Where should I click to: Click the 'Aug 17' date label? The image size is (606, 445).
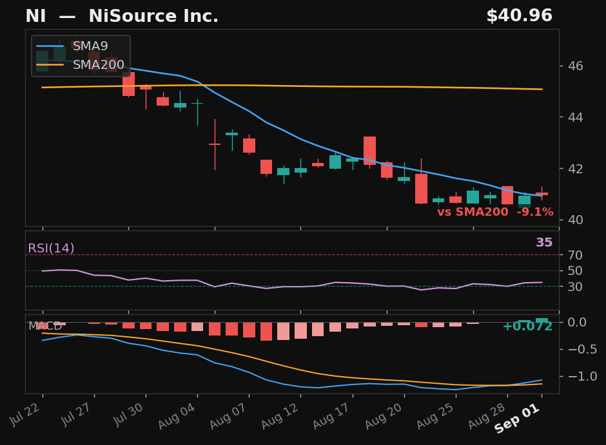click(x=331, y=416)
